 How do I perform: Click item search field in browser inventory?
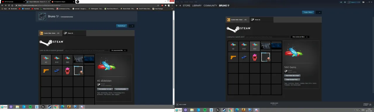coord(86,50)
